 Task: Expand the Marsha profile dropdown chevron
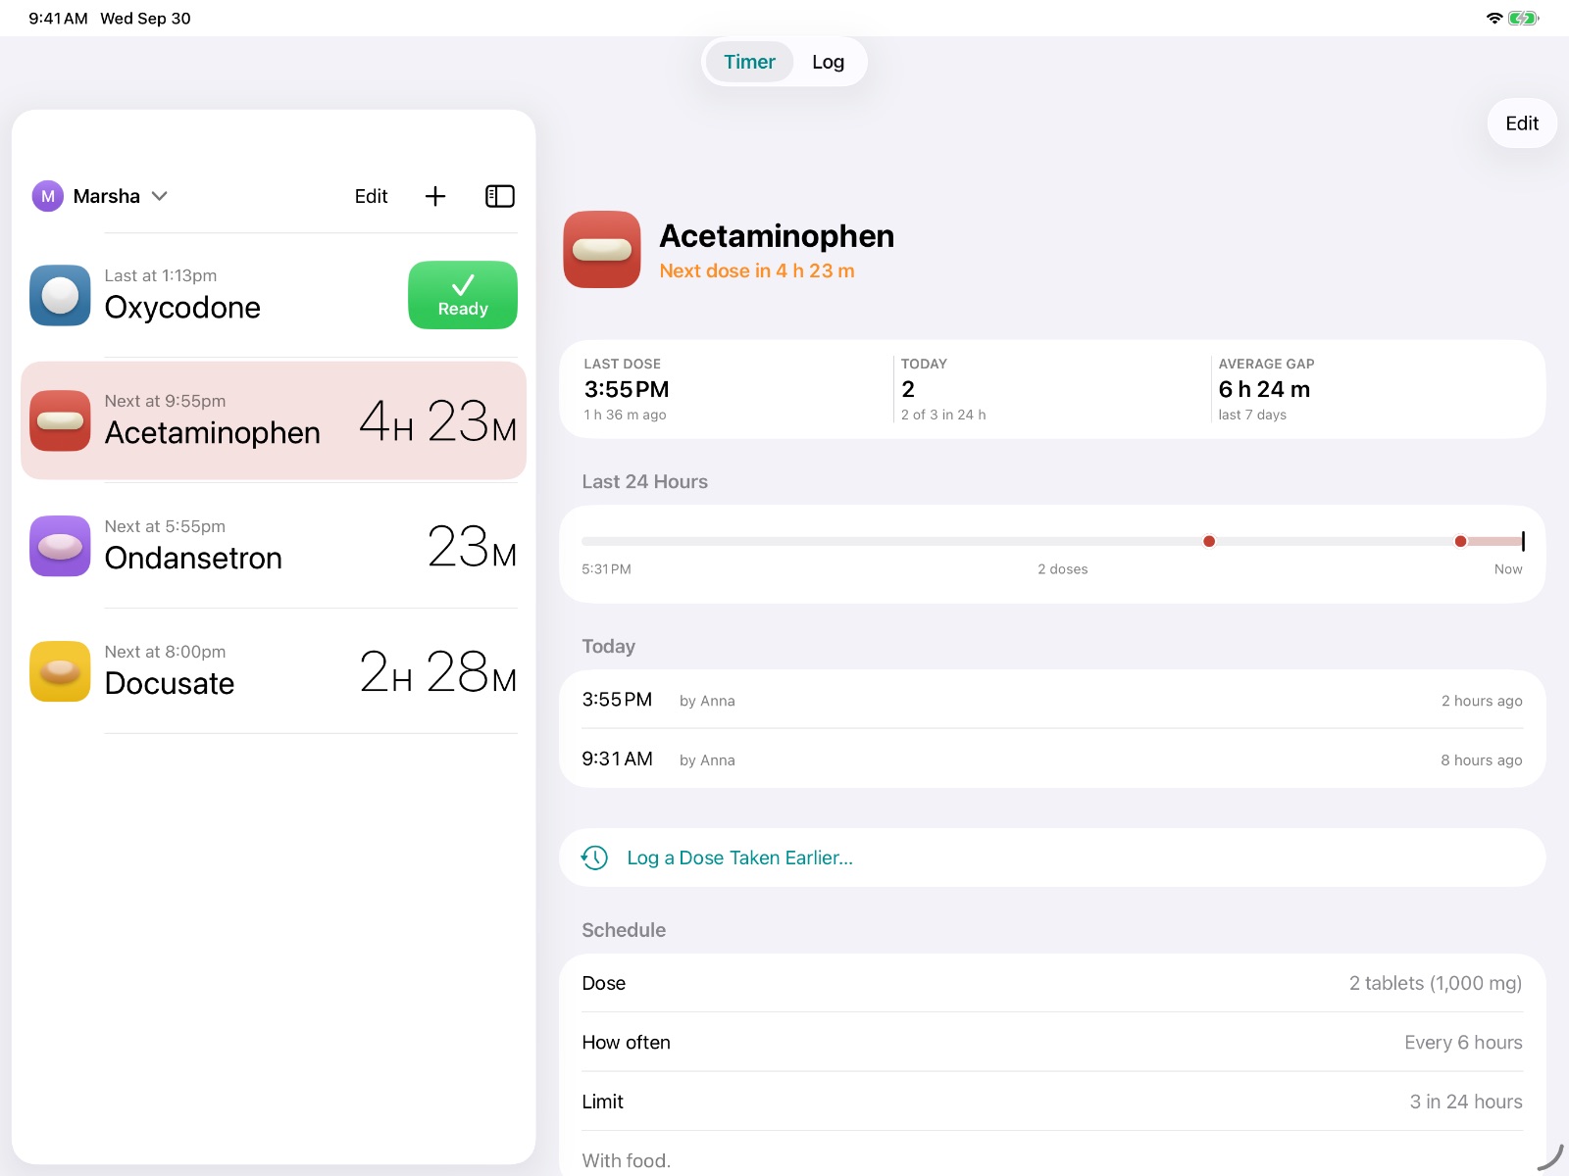tap(160, 196)
